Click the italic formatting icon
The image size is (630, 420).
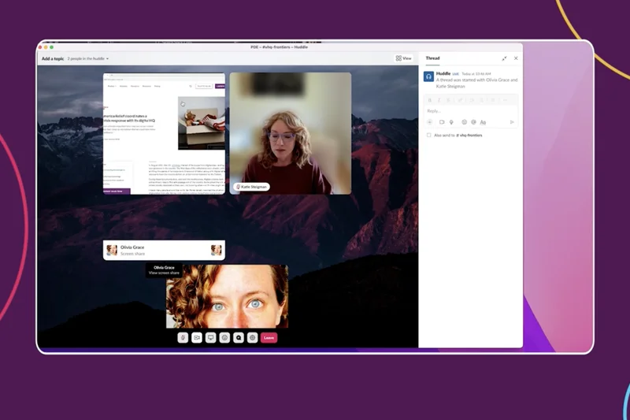439,100
